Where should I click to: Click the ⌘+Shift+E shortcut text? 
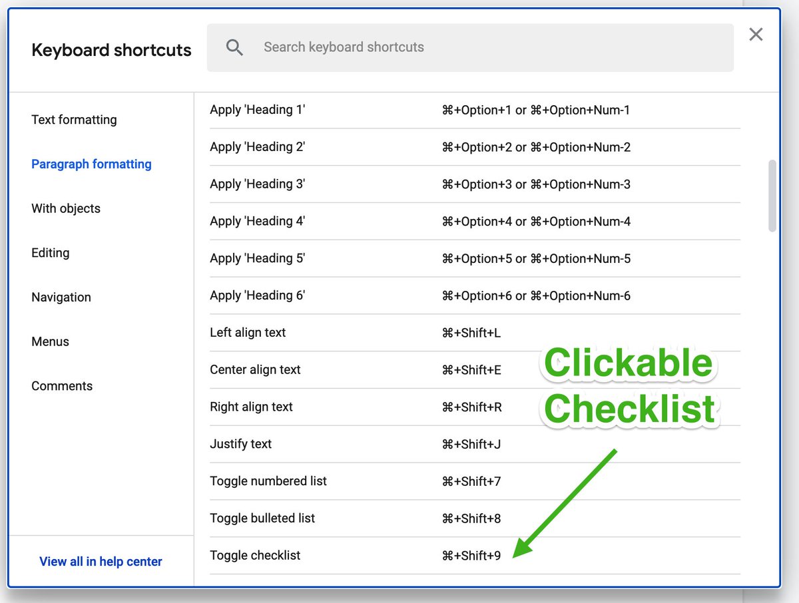tap(471, 370)
